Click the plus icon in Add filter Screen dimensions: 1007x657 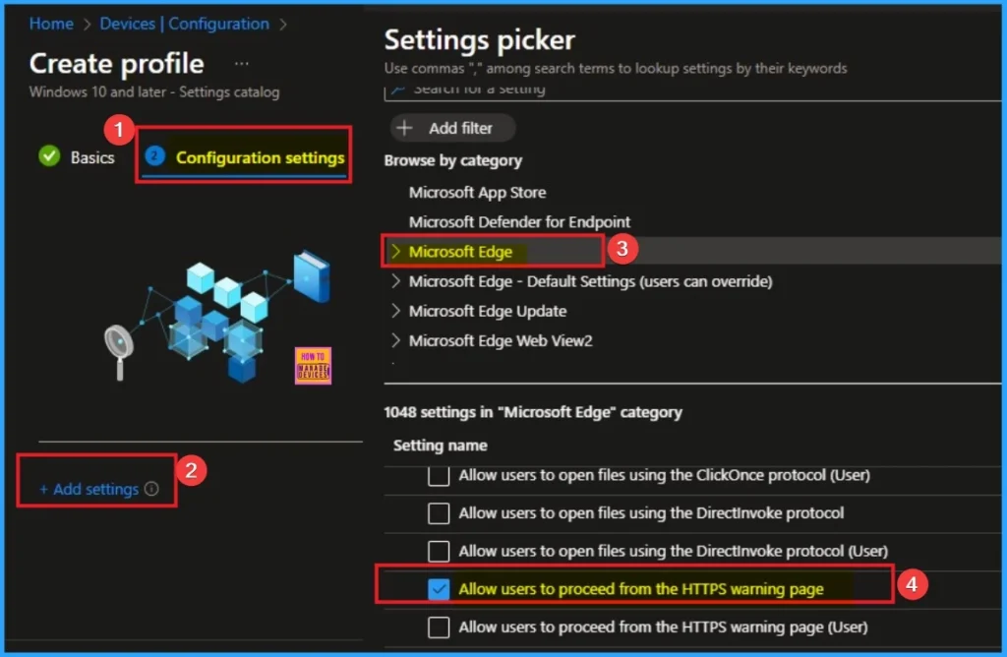click(x=404, y=129)
